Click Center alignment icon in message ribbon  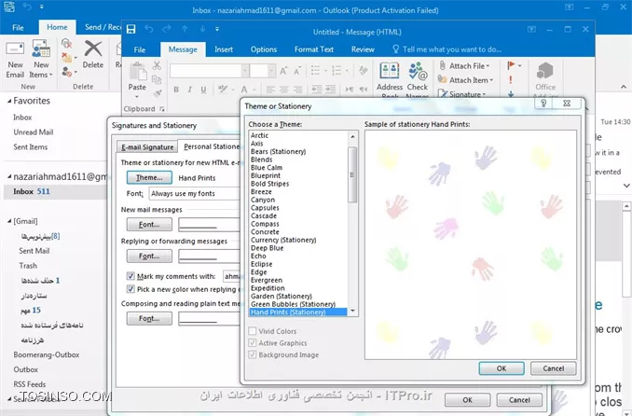click(x=284, y=90)
